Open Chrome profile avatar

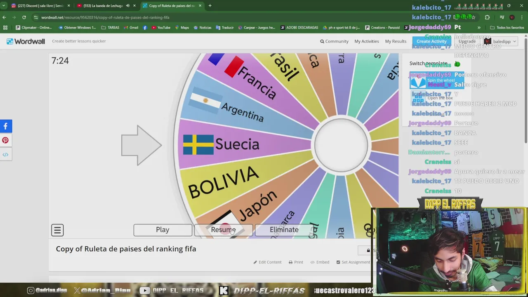tap(512, 17)
